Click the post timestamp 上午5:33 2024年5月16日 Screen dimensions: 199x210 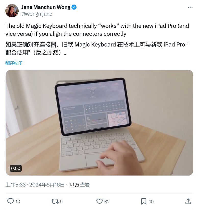point(35,185)
